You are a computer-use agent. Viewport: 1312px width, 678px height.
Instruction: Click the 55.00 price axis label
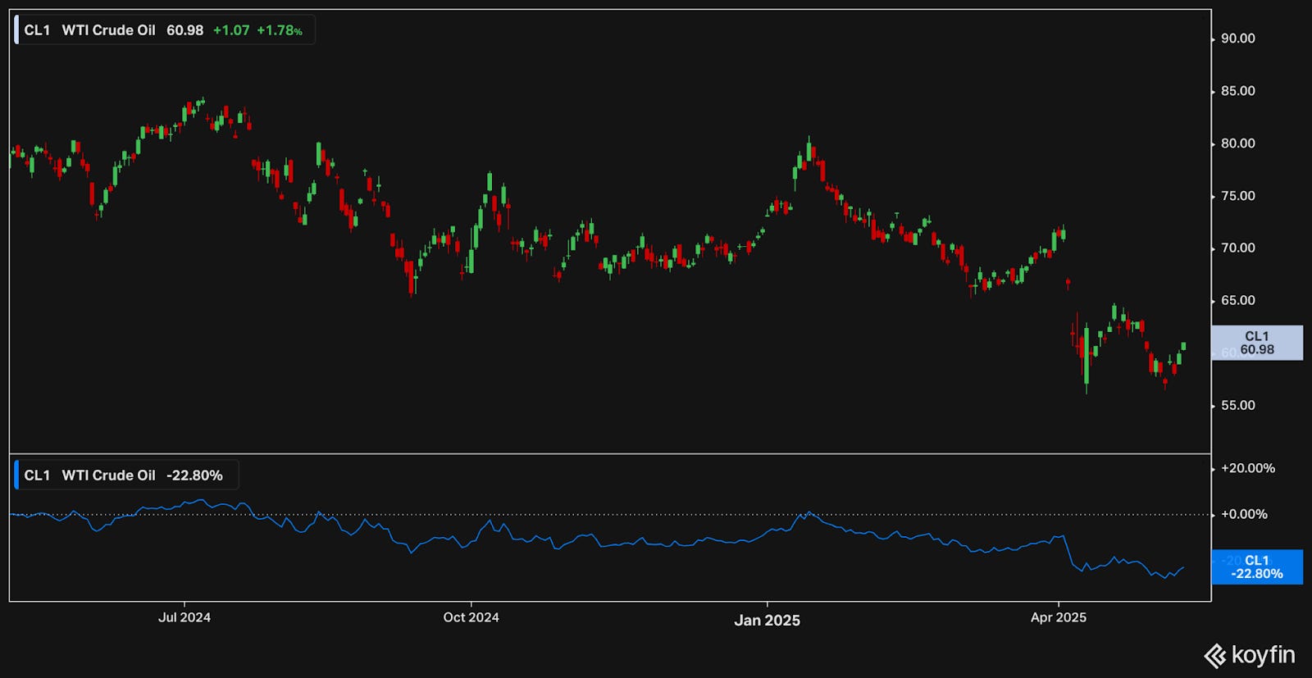(x=1237, y=405)
